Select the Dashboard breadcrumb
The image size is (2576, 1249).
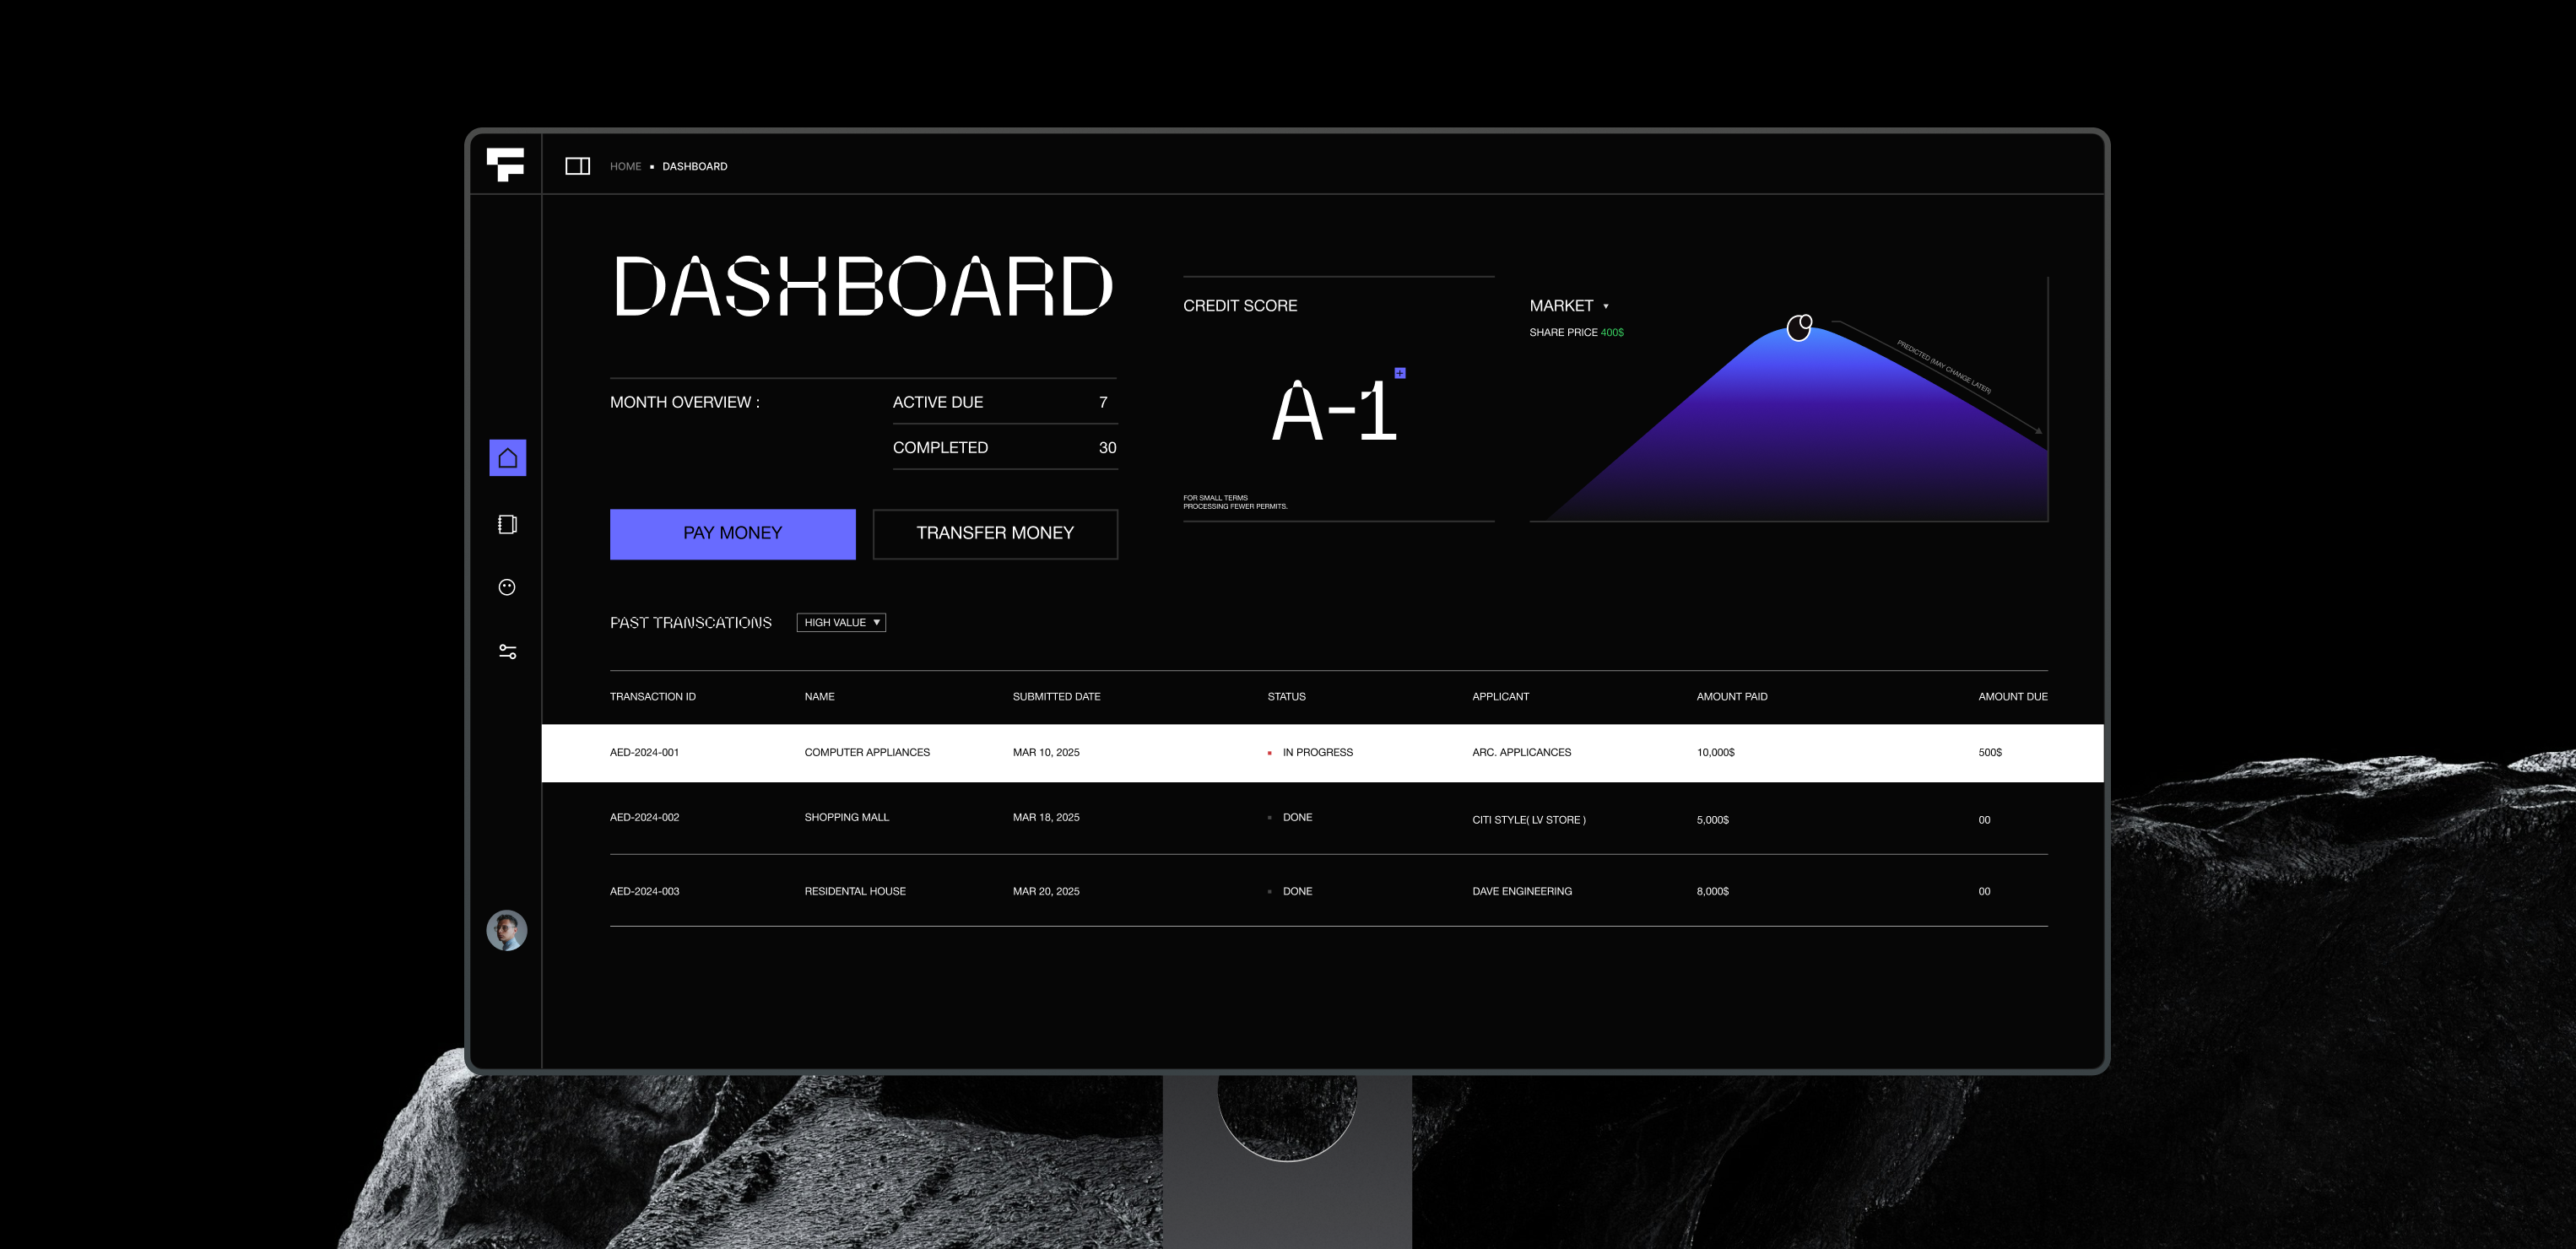[x=694, y=166]
